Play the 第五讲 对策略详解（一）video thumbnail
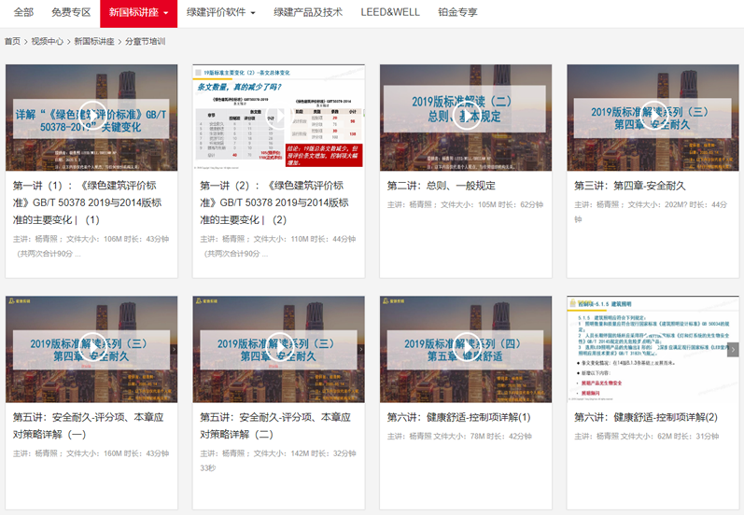744x515 pixels. coord(91,345)
